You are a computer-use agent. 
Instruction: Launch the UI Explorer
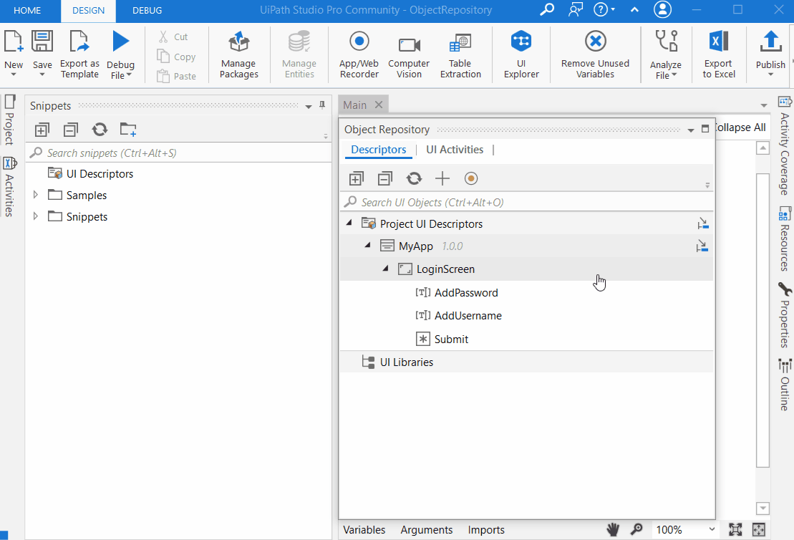[521, 54]
